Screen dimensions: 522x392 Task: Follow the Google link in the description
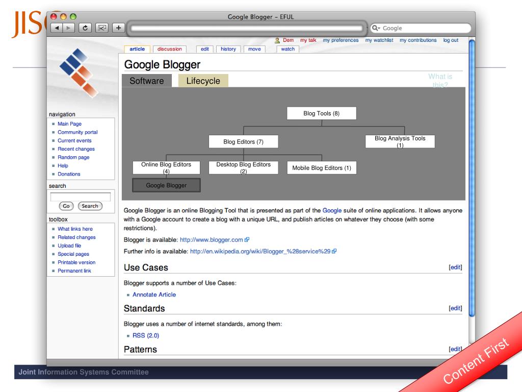(x=332, y=210)
